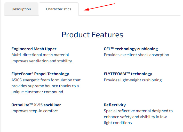Click the OrthoLite™ X-55 sockliner title
Viewport: 183px width, 132px height.
click(36, 105)
